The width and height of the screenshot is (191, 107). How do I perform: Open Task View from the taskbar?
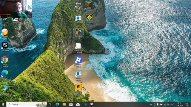(x=50, y=104)
